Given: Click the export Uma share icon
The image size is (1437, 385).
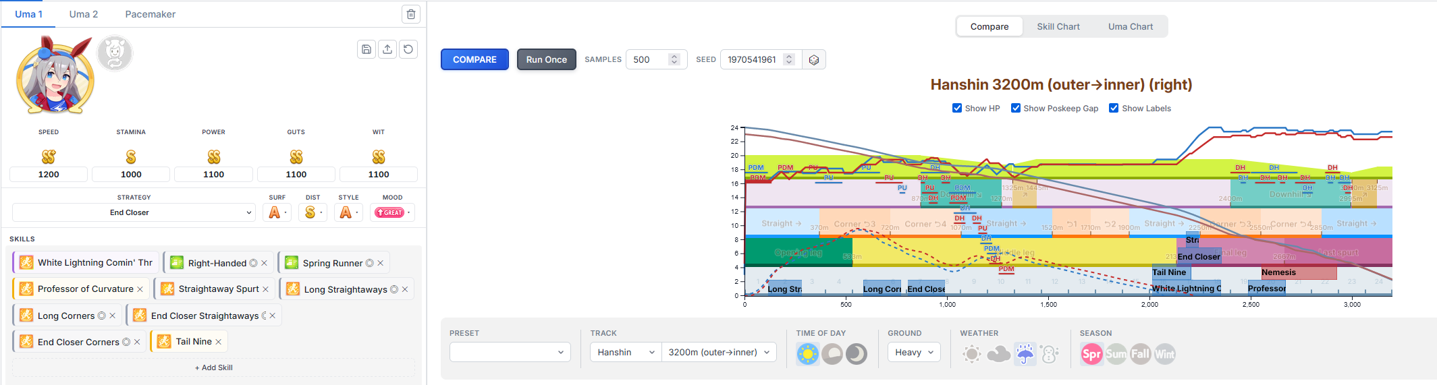Looking at the screenshot, I should 387,49.
